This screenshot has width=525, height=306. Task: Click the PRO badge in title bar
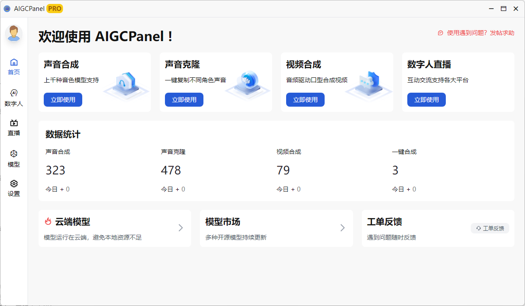(x=55, y=9)
